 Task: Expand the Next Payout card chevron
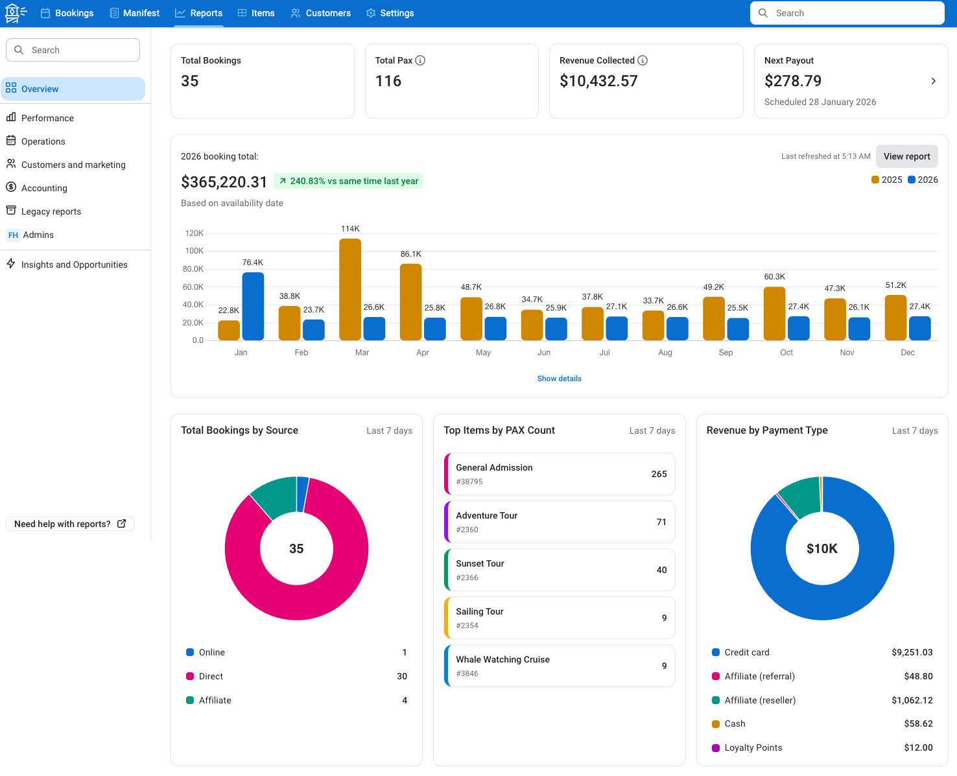(x=934, y=81)
